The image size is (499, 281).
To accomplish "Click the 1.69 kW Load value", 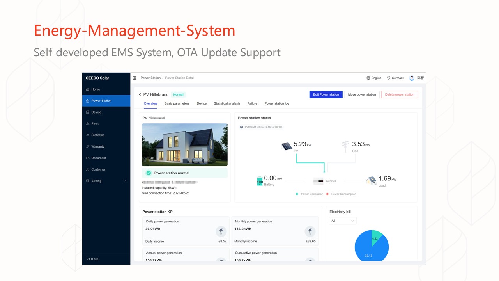I will point(387,179).
